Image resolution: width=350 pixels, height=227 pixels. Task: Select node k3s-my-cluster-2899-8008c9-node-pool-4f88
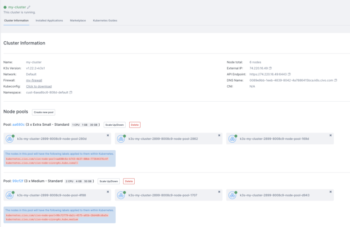pyautogui.click(x=57, y=195)
